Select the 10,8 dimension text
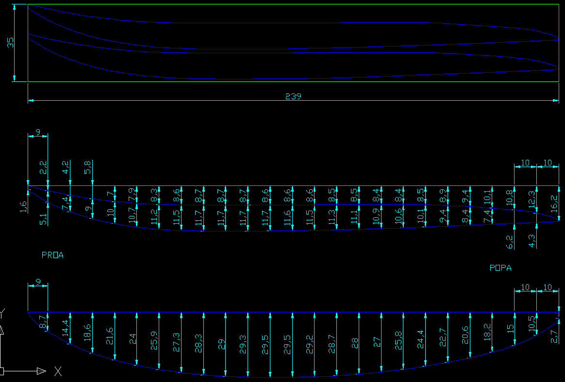Screen dimensions: 565x382 click(x=509, y=197)
